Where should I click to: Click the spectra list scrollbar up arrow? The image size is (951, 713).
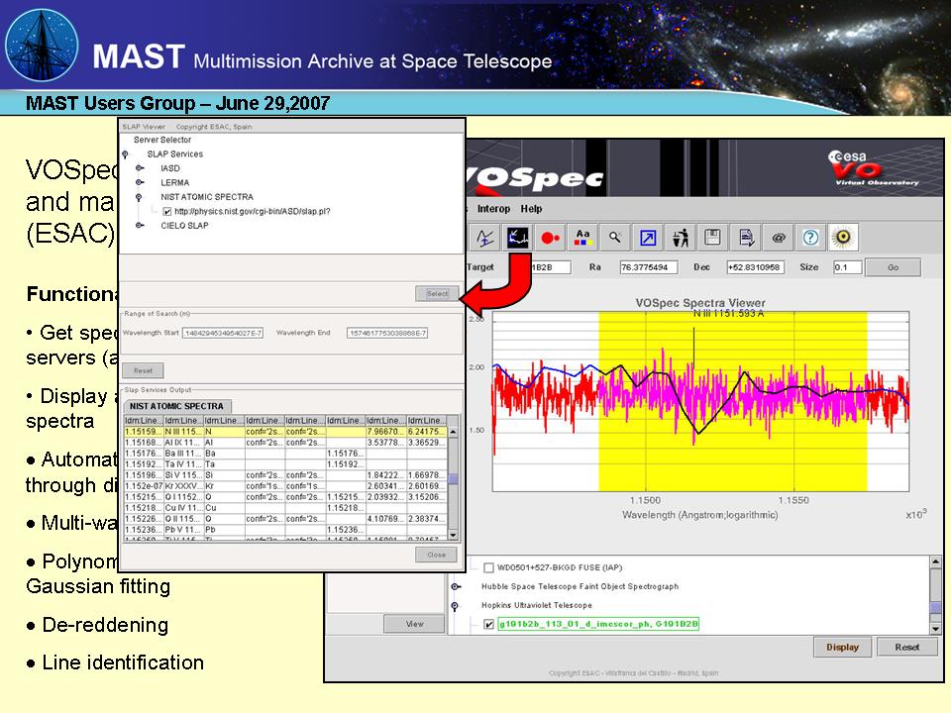pos(936,562)
